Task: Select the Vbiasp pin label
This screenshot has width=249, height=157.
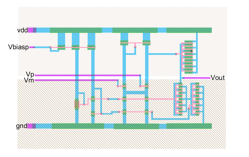Action: coord(18,47)
